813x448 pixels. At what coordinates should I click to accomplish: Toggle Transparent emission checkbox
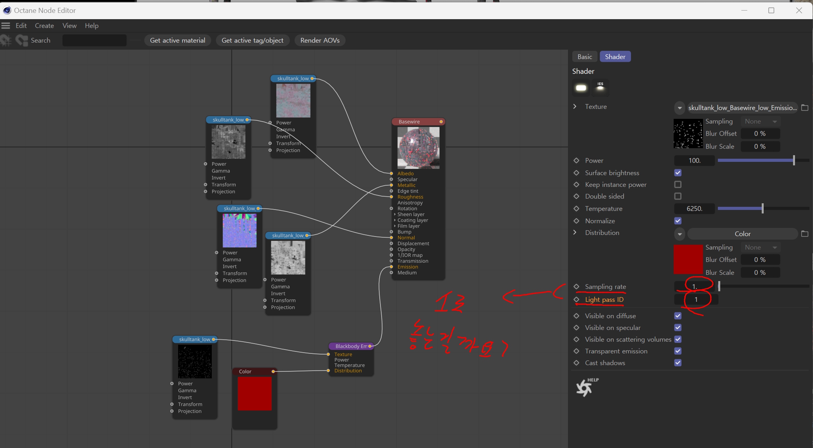678,351
